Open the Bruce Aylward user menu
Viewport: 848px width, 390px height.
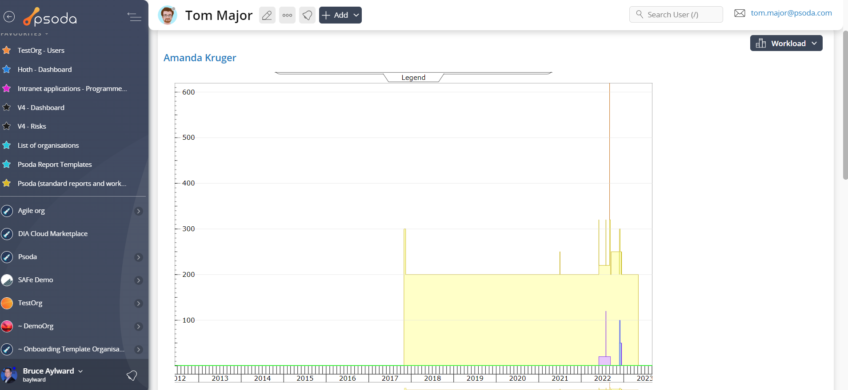[x=53, y=371]
